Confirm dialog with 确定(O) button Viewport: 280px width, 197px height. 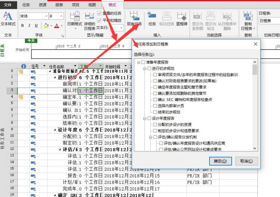coord(220,161)
